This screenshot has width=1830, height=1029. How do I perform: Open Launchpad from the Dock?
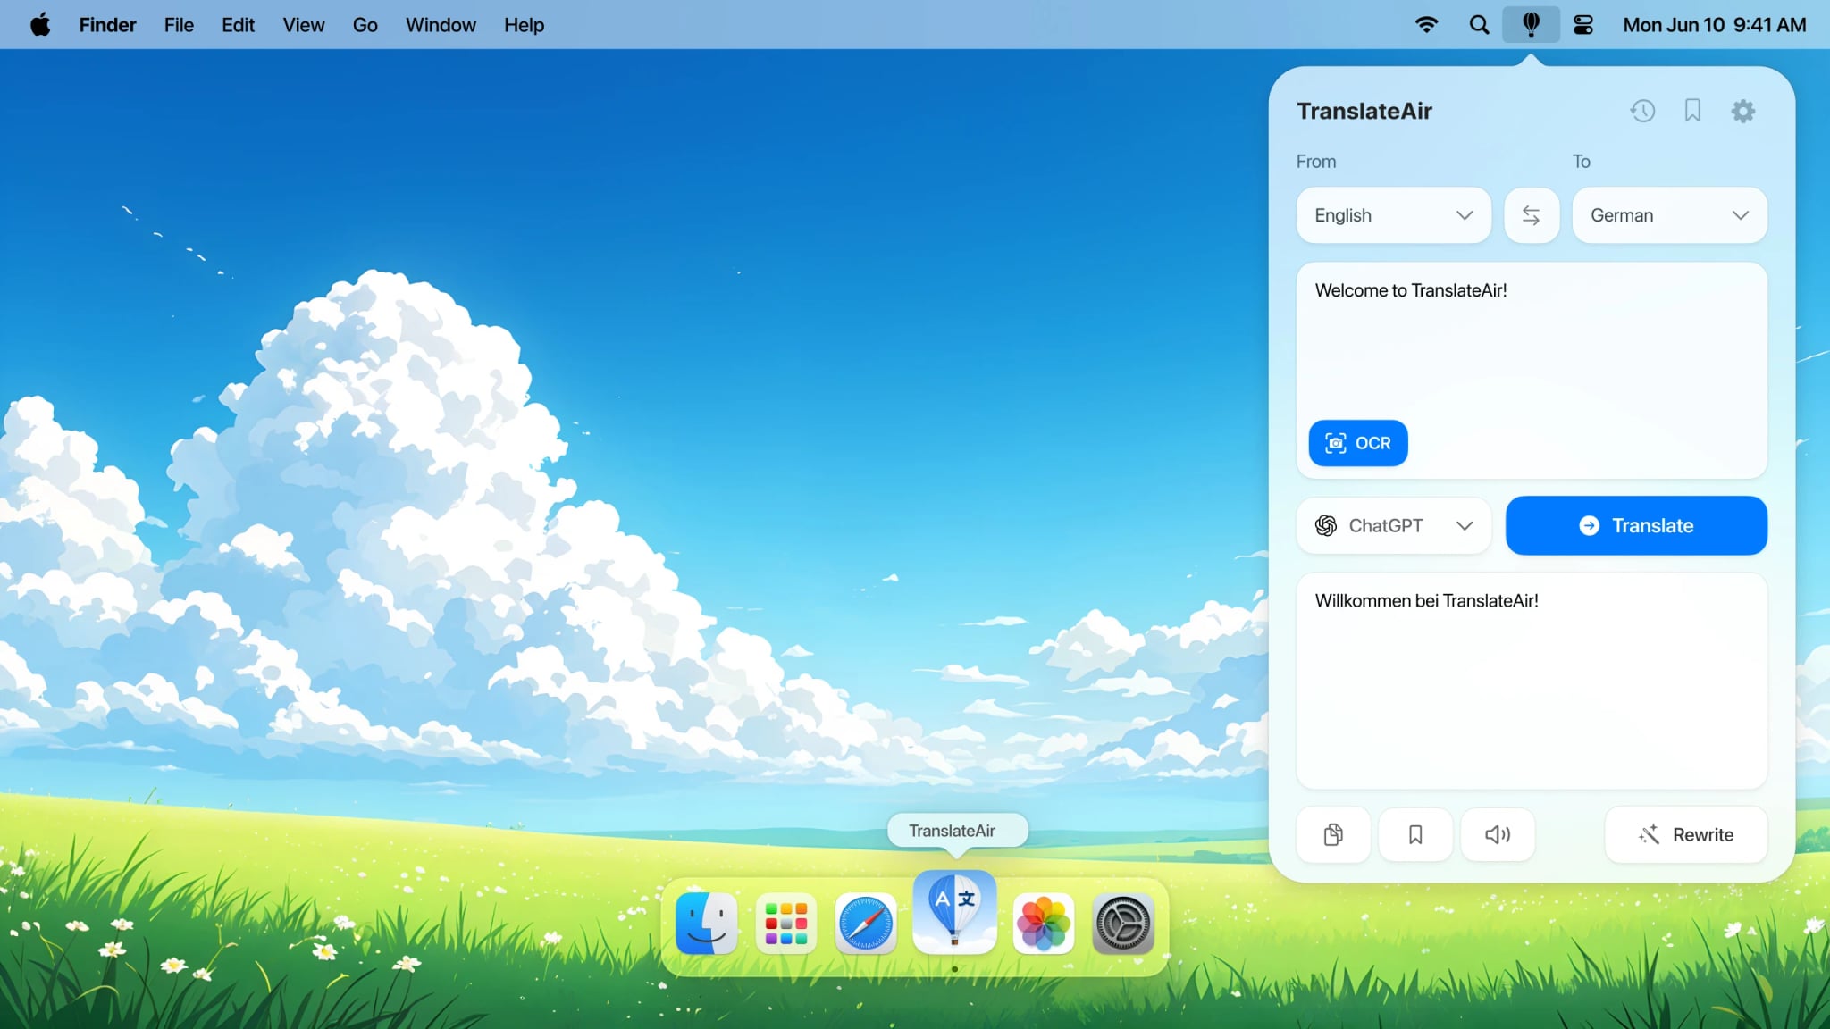pos(785,924)
